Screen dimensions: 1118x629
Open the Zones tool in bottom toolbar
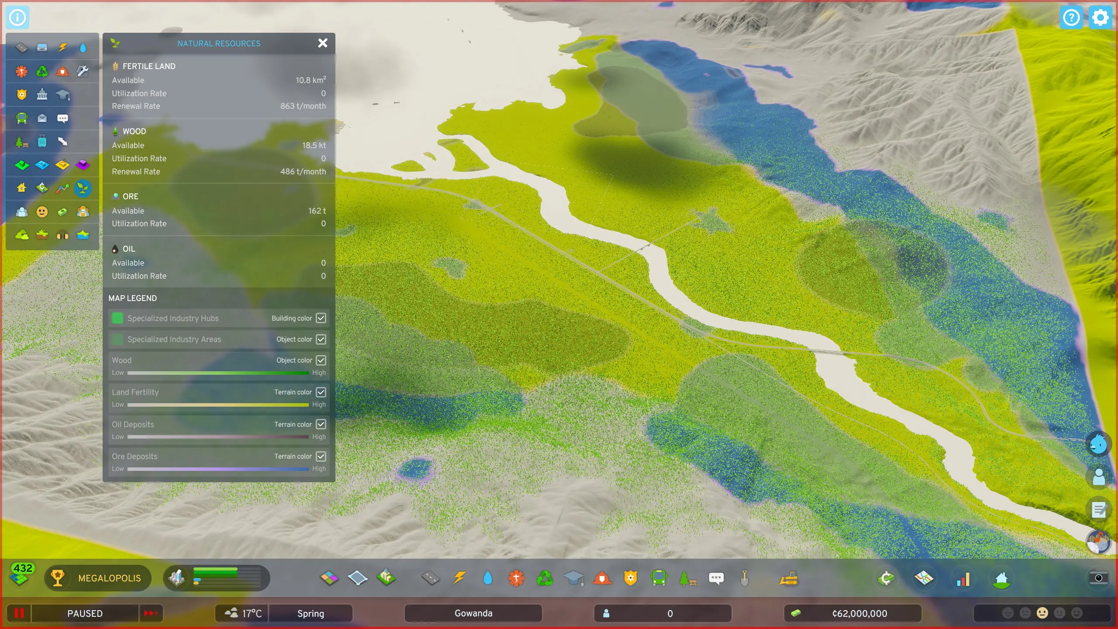tap(329, 578)
